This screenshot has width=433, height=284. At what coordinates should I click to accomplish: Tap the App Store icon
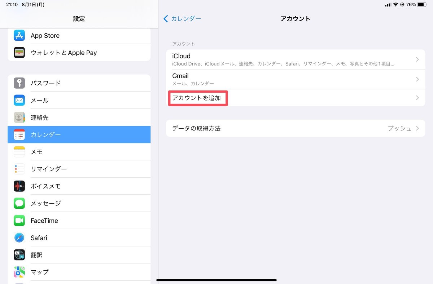tap(19, 35)
